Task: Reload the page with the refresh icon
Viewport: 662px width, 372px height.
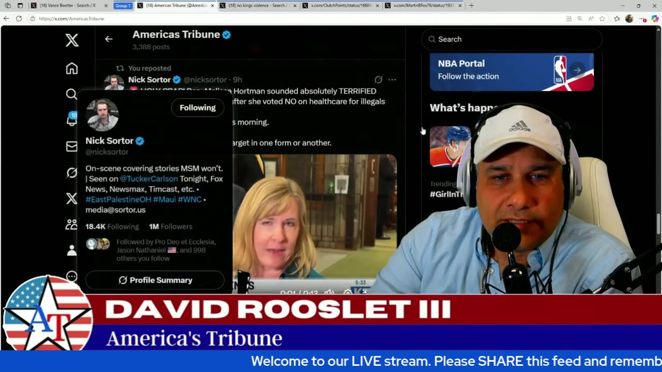Action: coord(19,19)
